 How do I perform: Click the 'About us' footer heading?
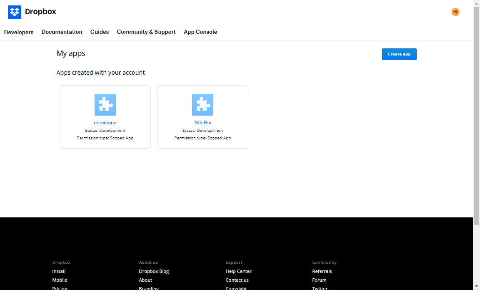coord(148,262)
